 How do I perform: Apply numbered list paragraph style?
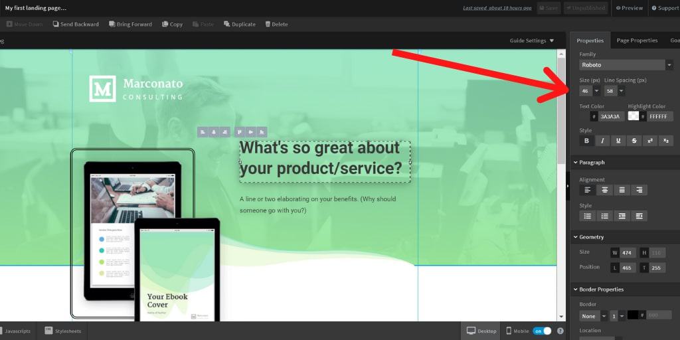pos(604,216)
